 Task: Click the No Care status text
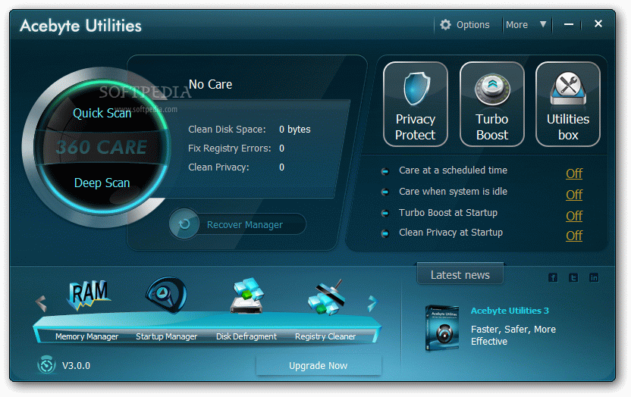(211, 84)
